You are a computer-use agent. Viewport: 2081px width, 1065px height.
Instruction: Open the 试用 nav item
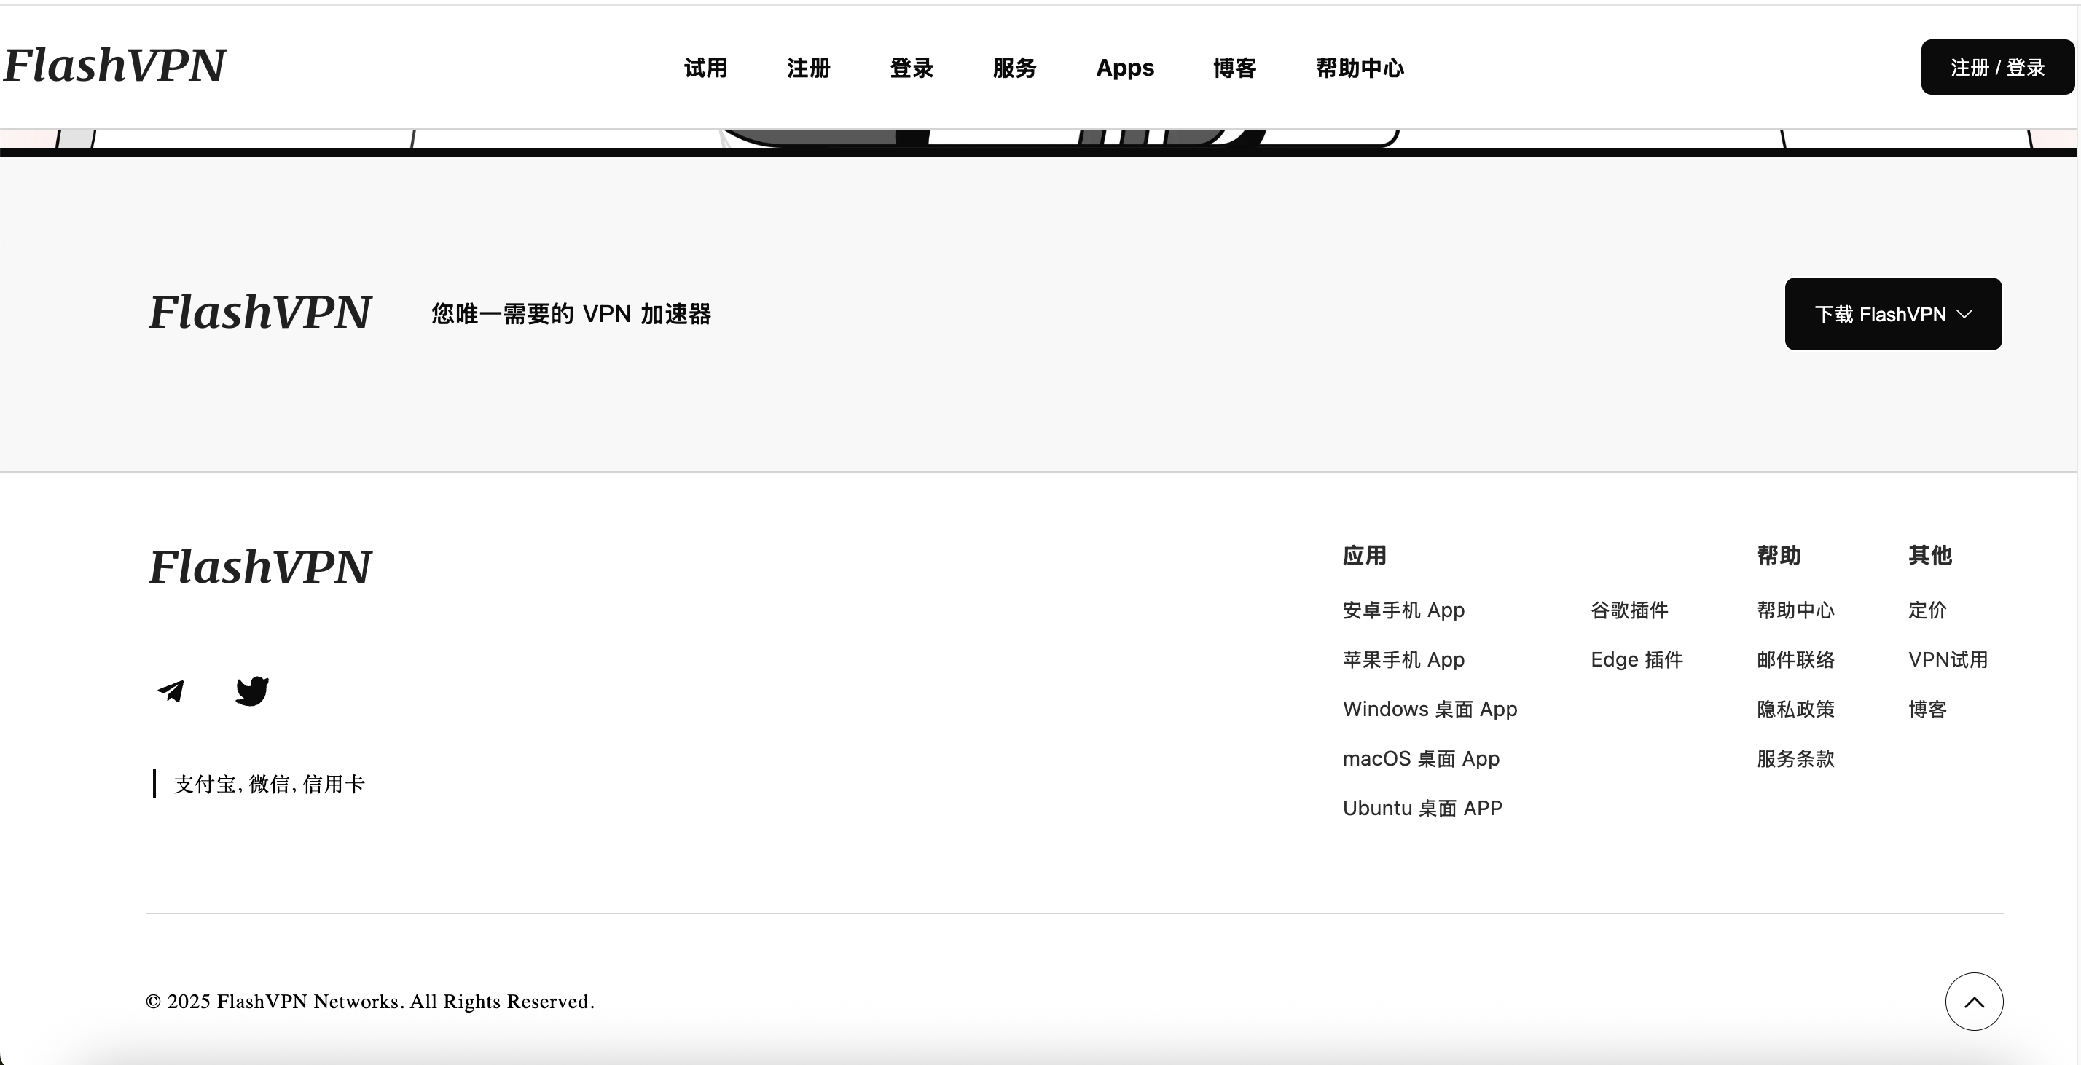pyautogui.click(x=706, y=68)
